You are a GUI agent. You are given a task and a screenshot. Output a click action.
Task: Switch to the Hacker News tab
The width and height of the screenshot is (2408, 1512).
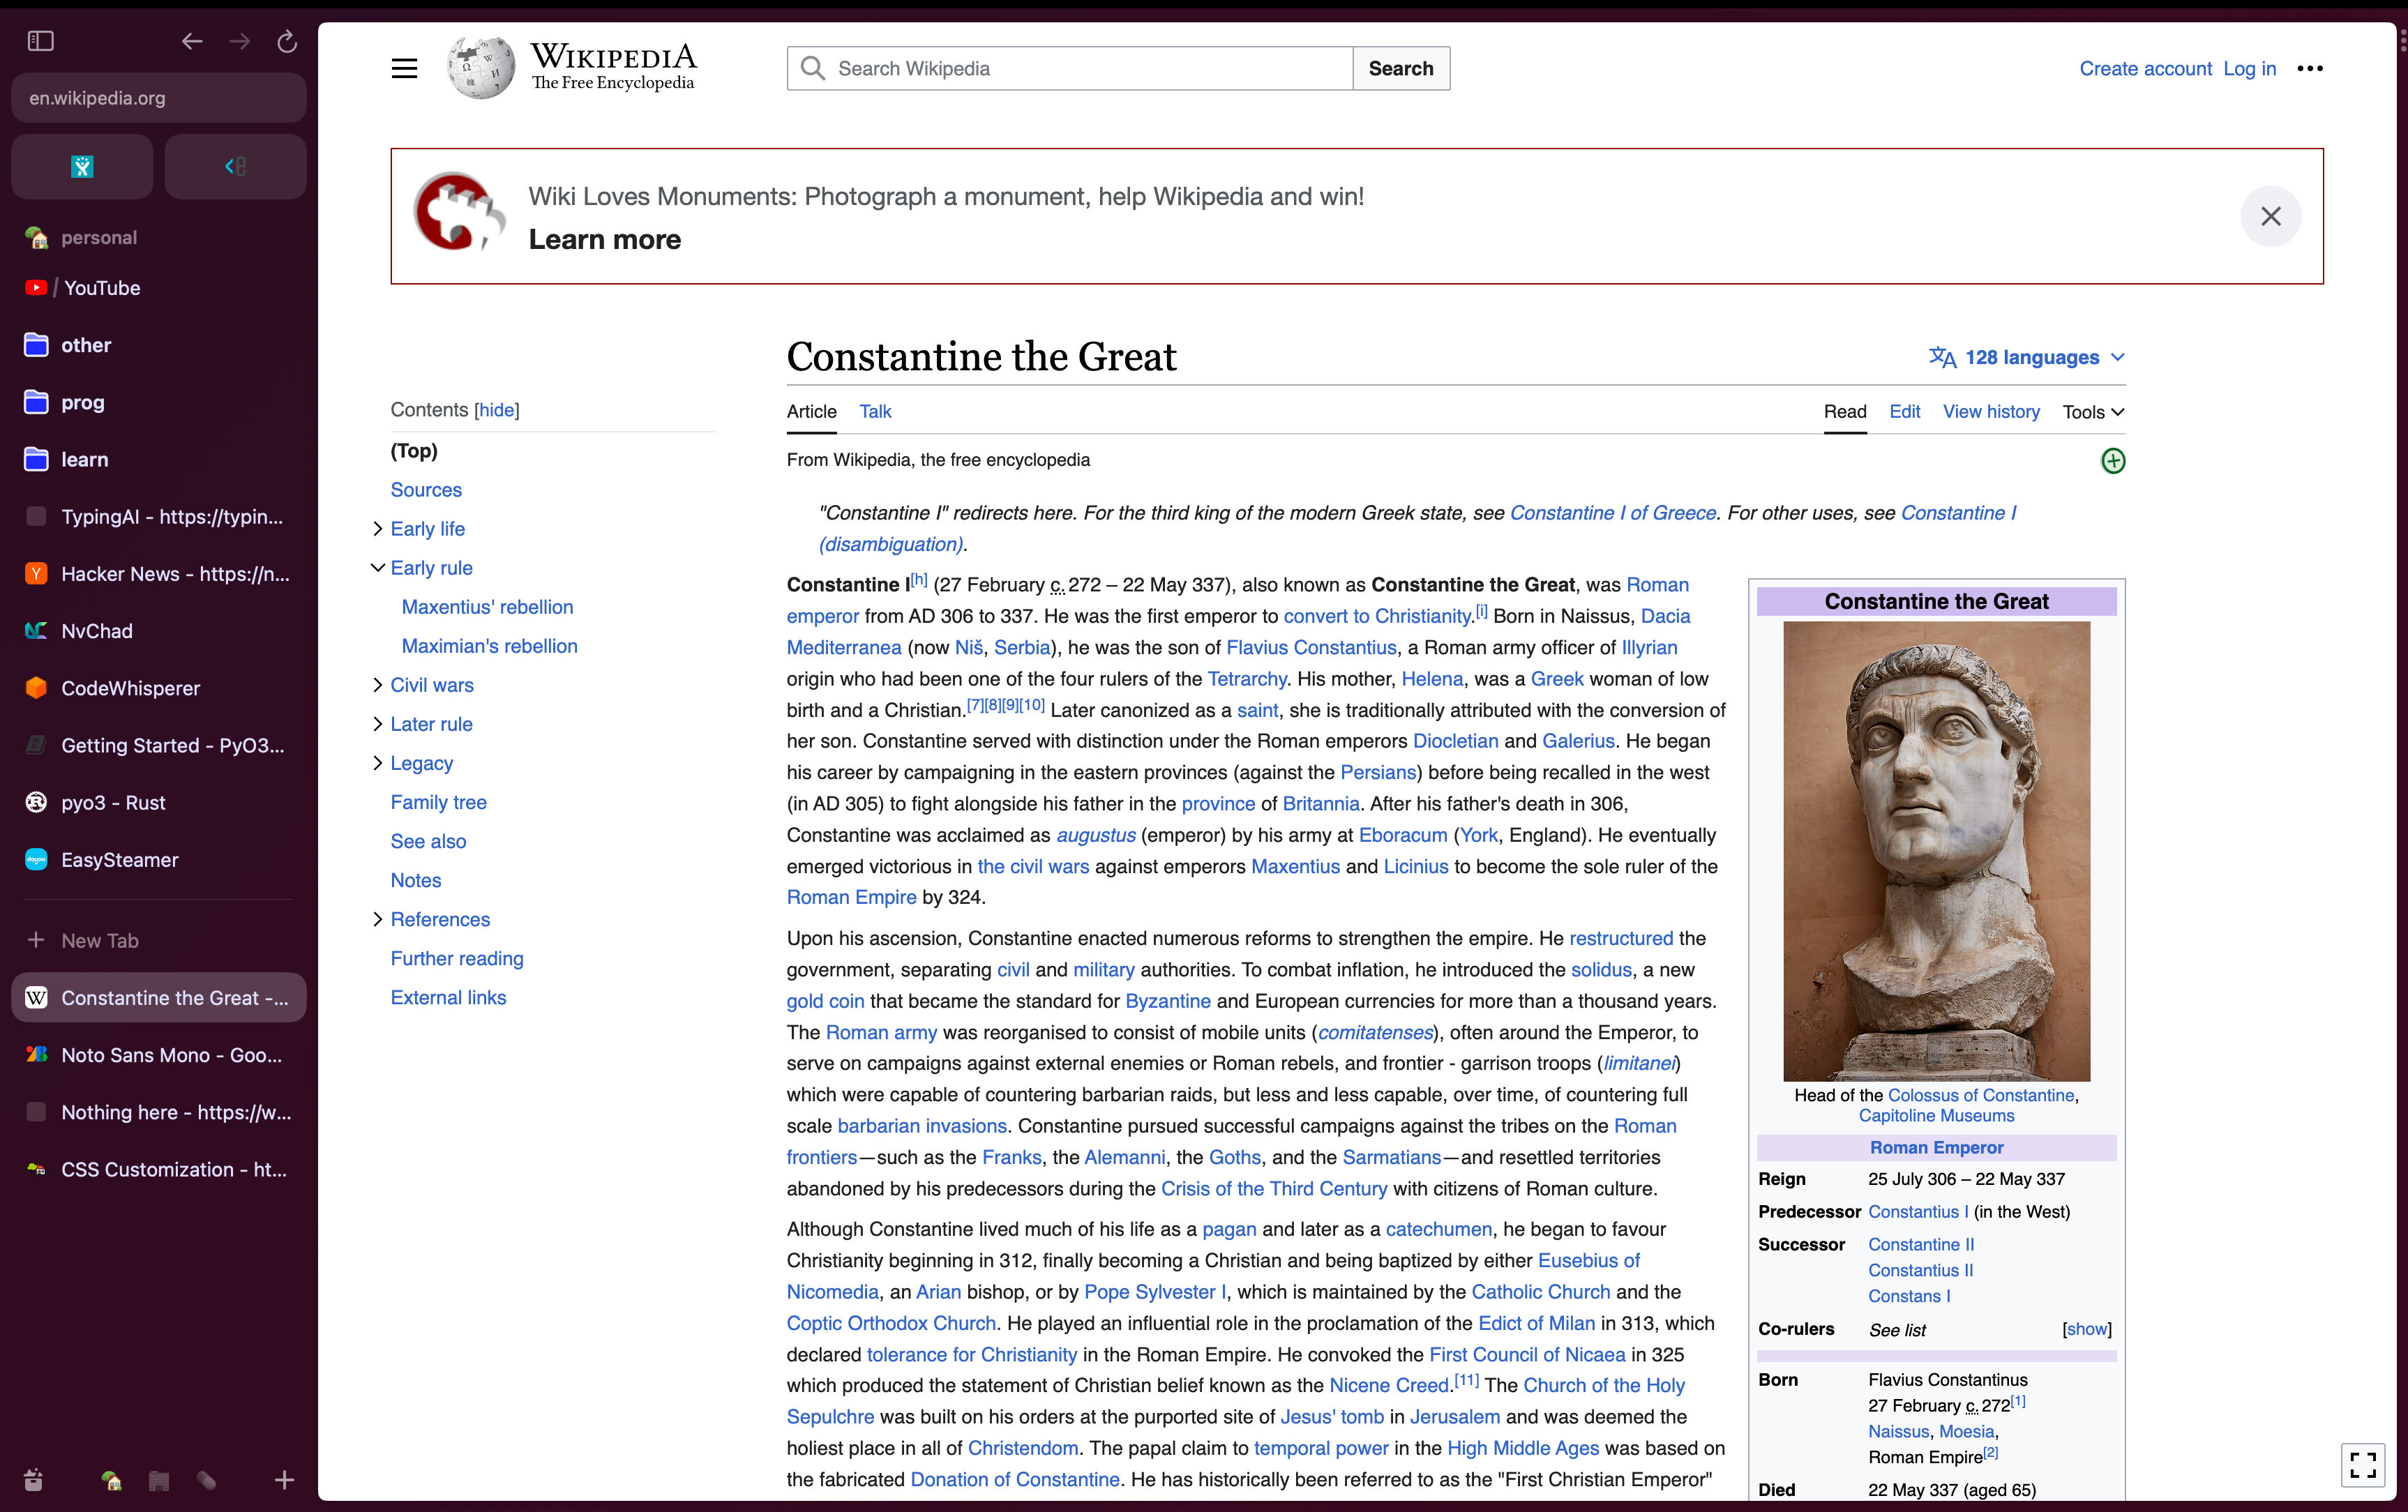tap(159, 574)
